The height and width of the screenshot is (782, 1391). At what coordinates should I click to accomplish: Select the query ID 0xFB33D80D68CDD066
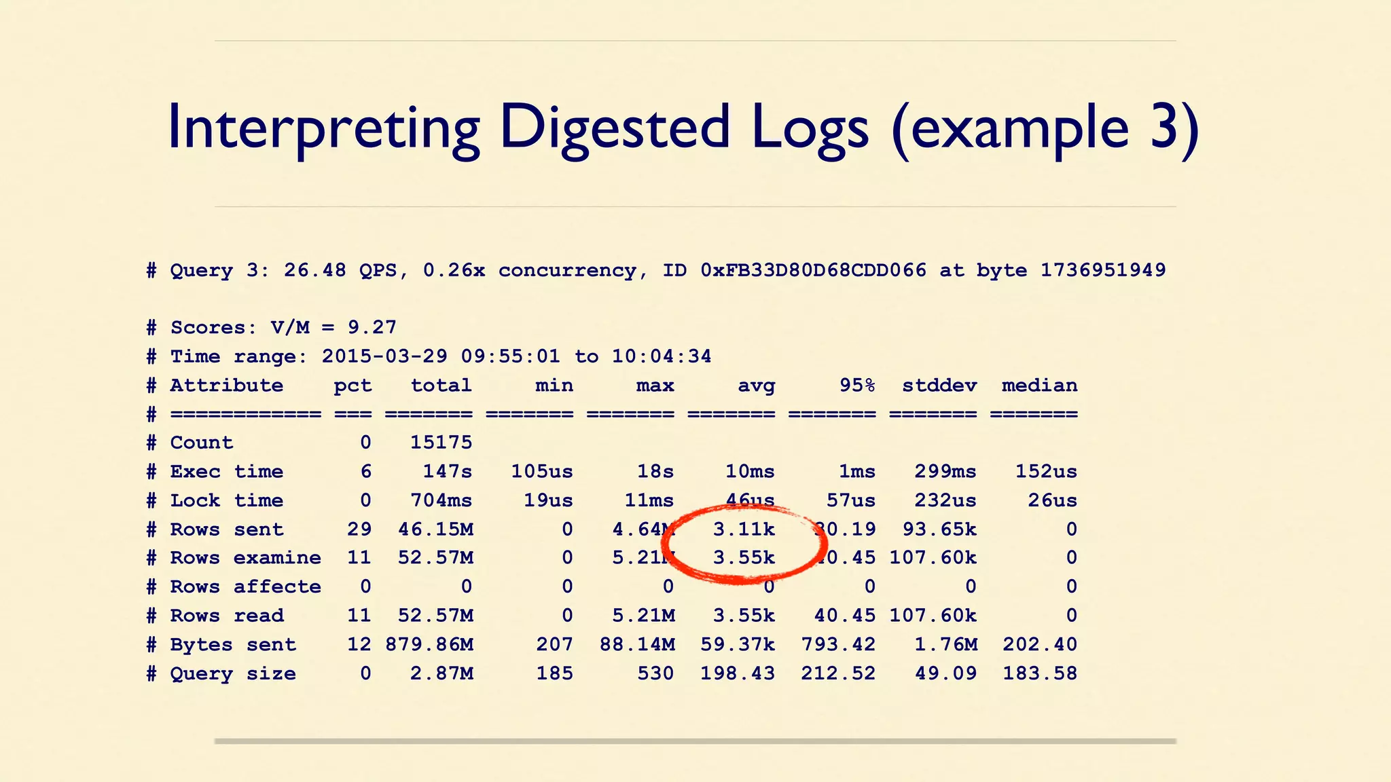click(814, 270)
